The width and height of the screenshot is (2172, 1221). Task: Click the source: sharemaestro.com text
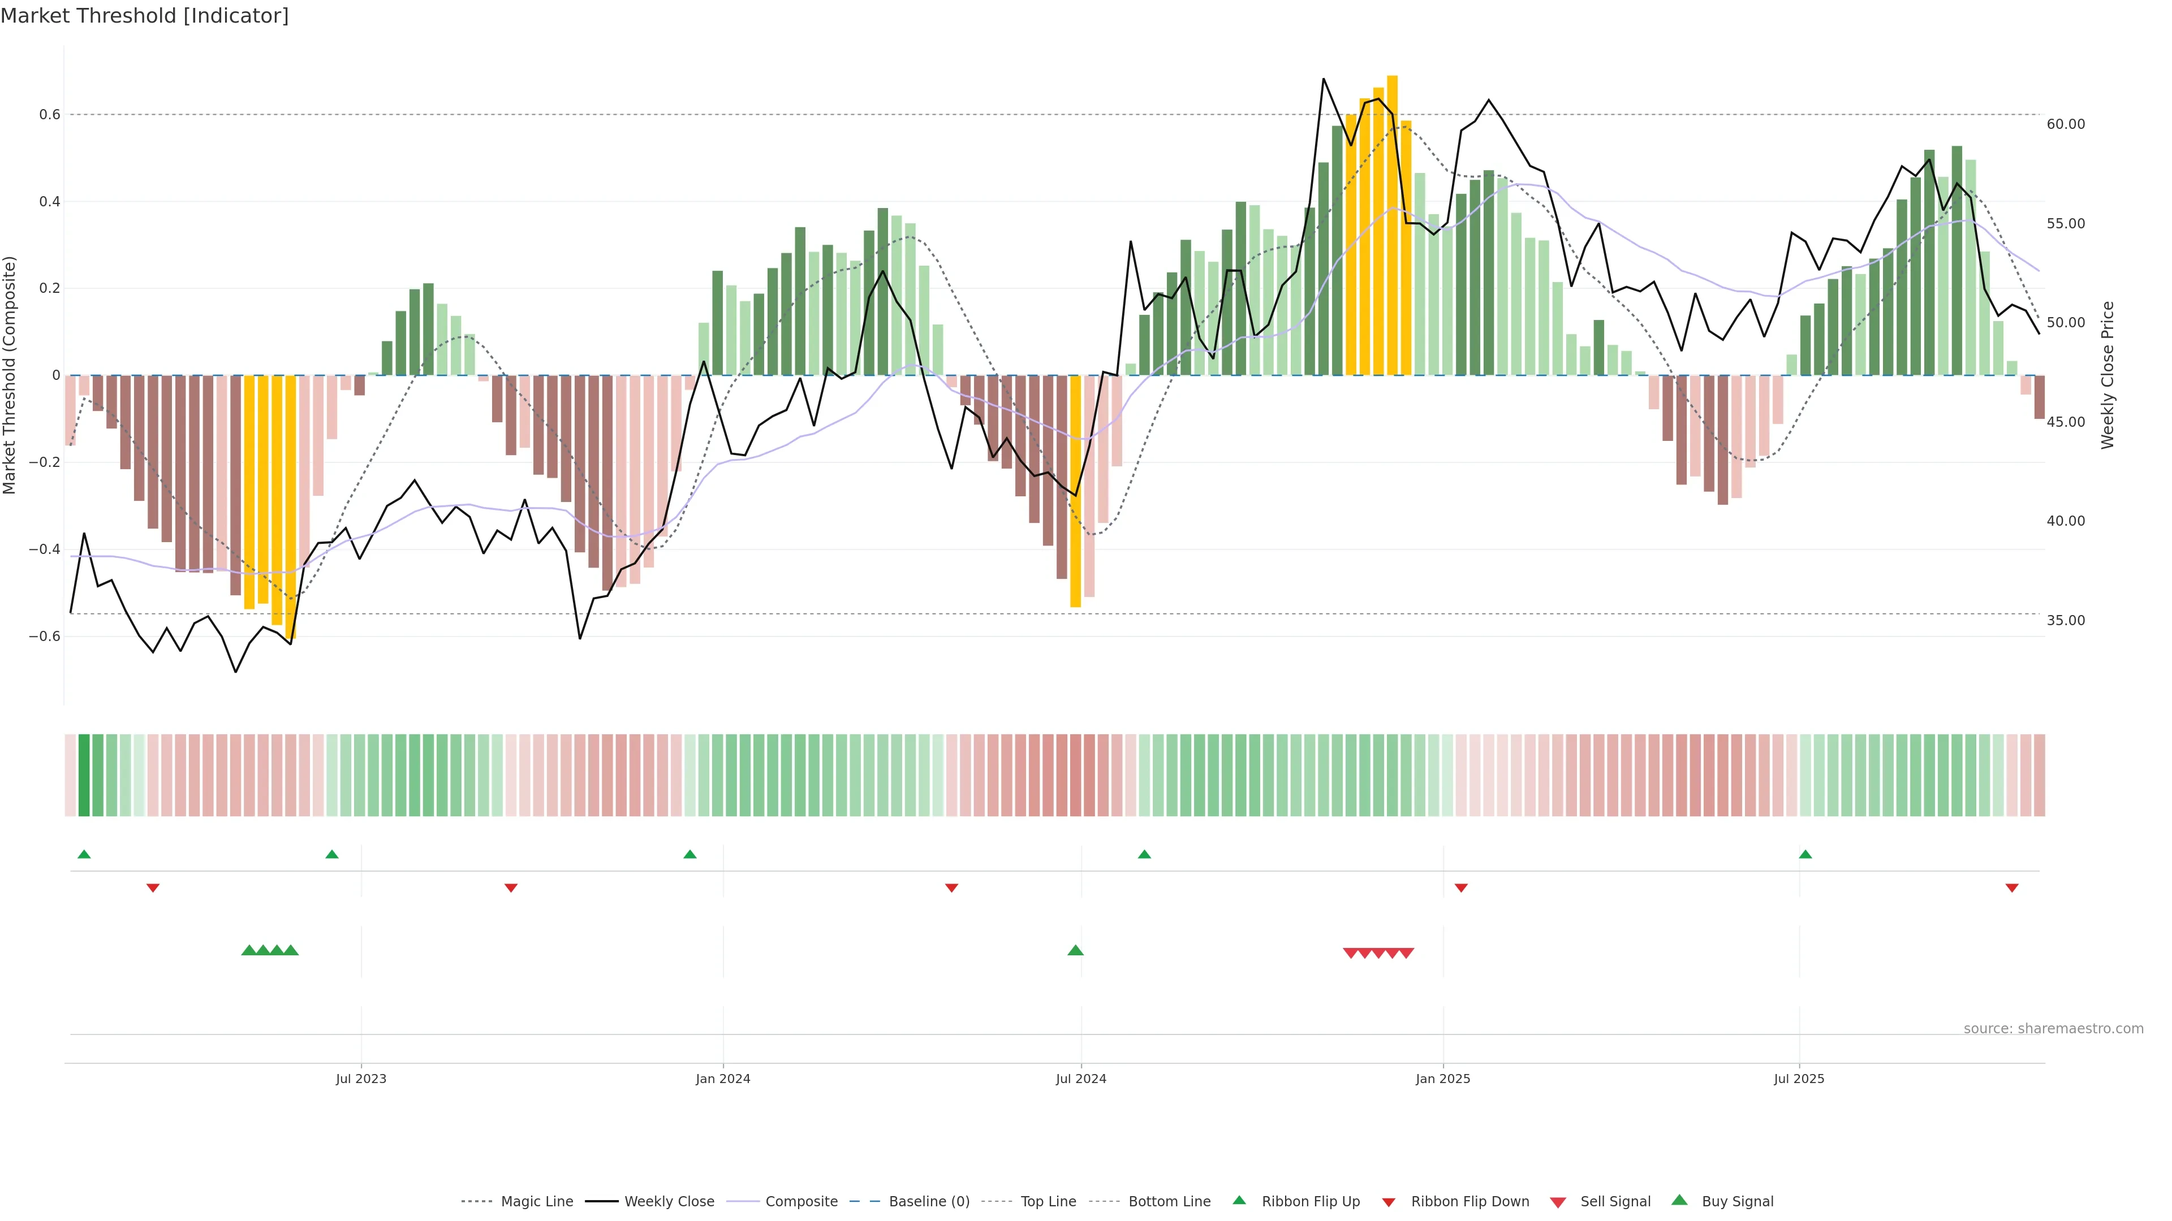(x=2053, y=1028)
